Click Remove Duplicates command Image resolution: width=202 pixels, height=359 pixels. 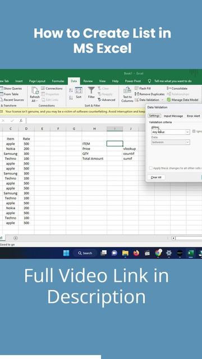click(150, 94)
